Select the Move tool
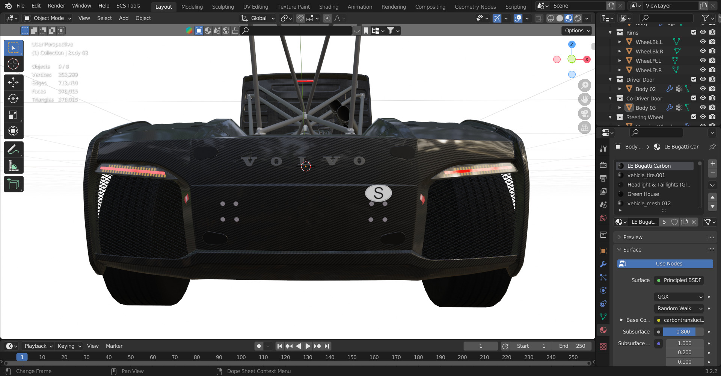This screenshot has width=721, height=376. pos(13,82)
